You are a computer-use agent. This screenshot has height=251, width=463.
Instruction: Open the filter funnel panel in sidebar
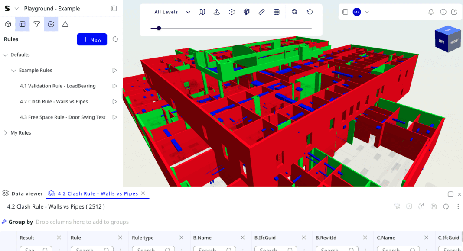tap(37, 24)
